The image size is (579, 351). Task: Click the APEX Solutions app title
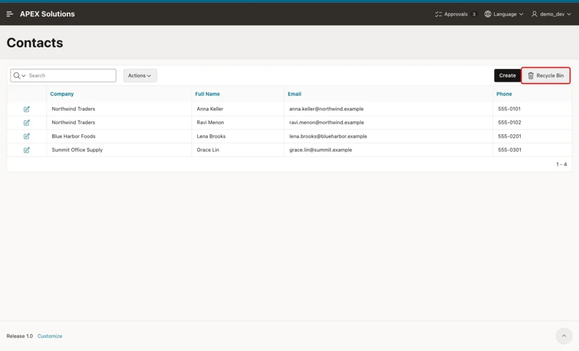coord(47,14)
